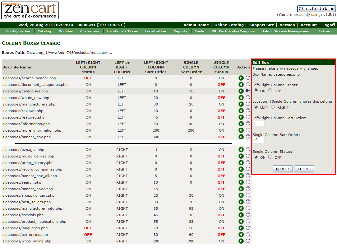Set Single Column Status to OFF
The image size is (337, 248).
click(270, 157)
